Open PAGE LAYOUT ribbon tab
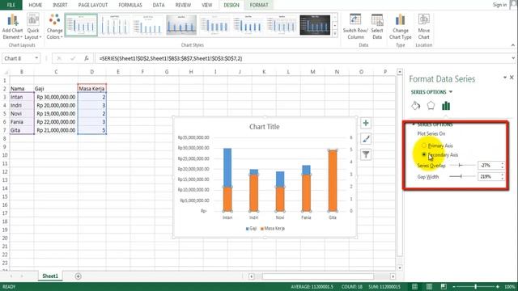The image size is (518, 291). pos(93,5)
